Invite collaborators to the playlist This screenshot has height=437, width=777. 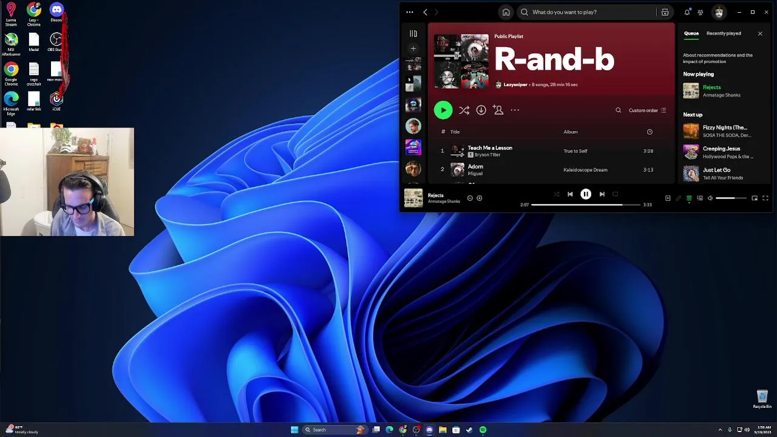tap(498, 110)
